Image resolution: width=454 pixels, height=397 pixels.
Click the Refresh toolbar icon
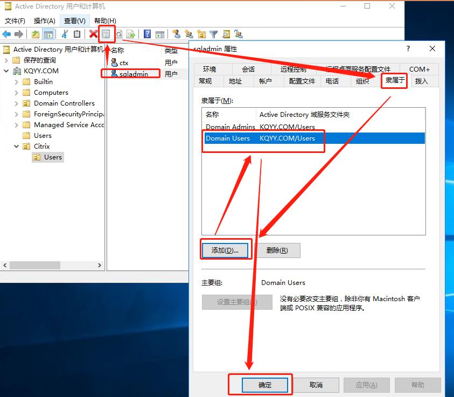(x=118, y=34)
